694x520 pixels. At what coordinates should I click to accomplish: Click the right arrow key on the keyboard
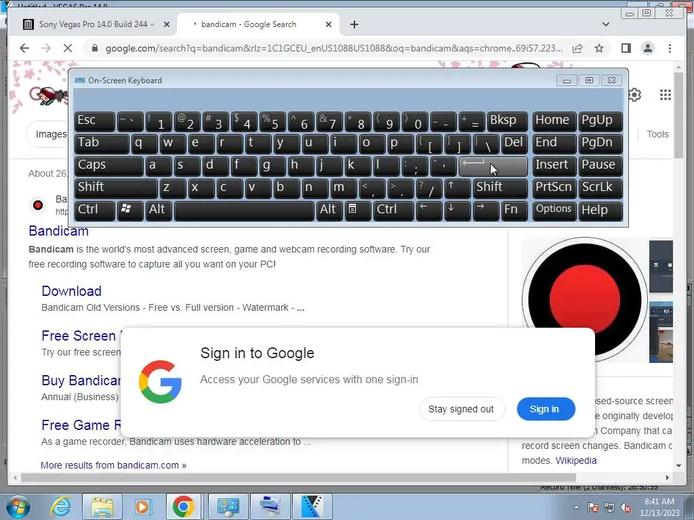coord(485,210)
